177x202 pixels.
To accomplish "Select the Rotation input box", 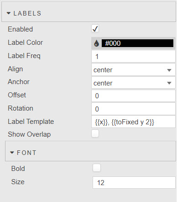I will (x=133, y=109).
